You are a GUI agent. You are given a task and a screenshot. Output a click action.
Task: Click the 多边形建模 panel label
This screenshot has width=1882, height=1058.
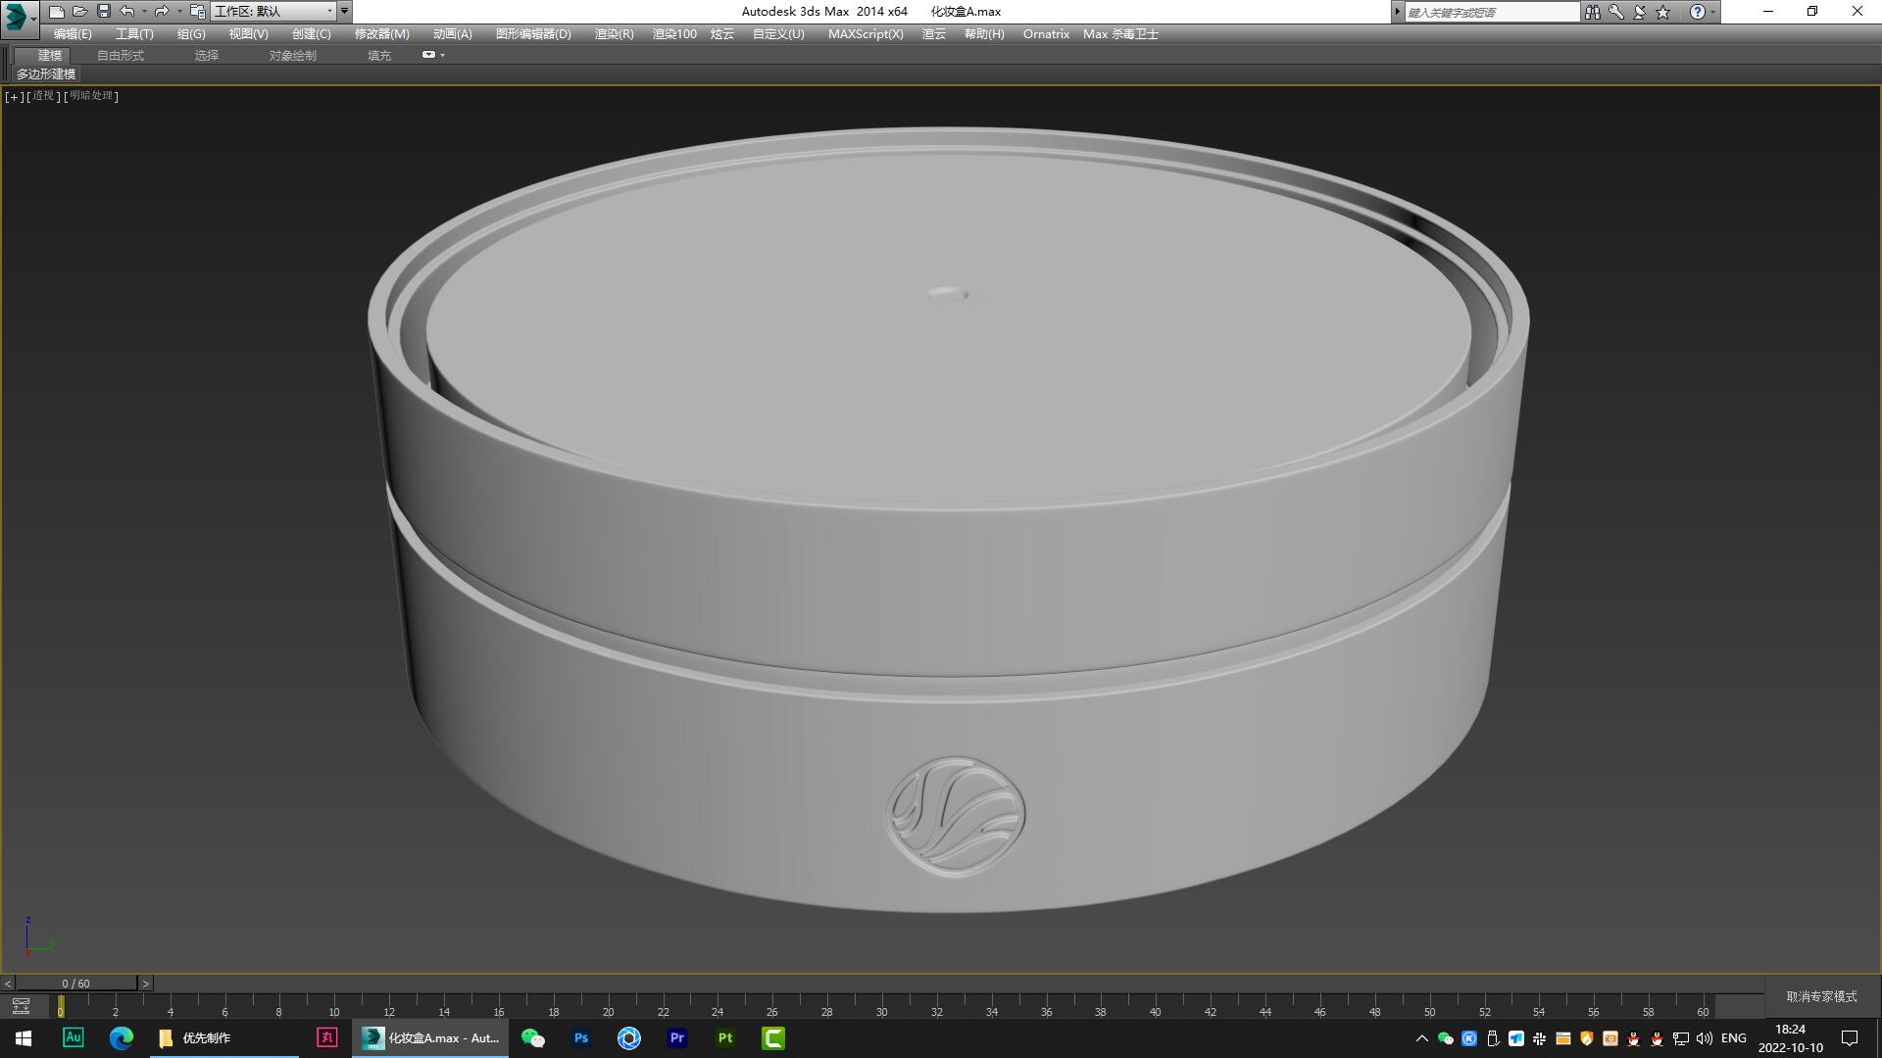[x=46, y=74]
